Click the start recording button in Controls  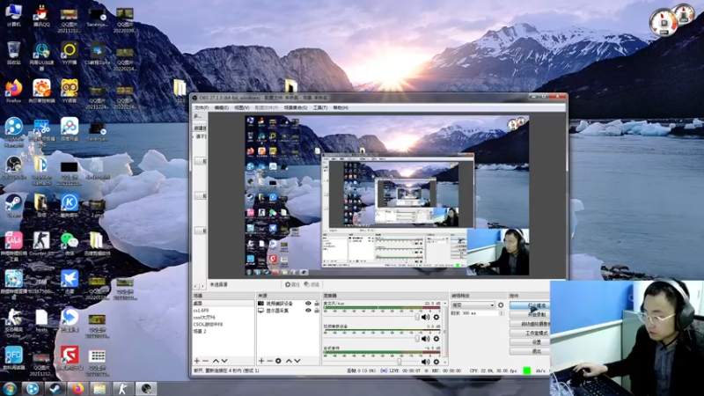click(x=530, y=315)
